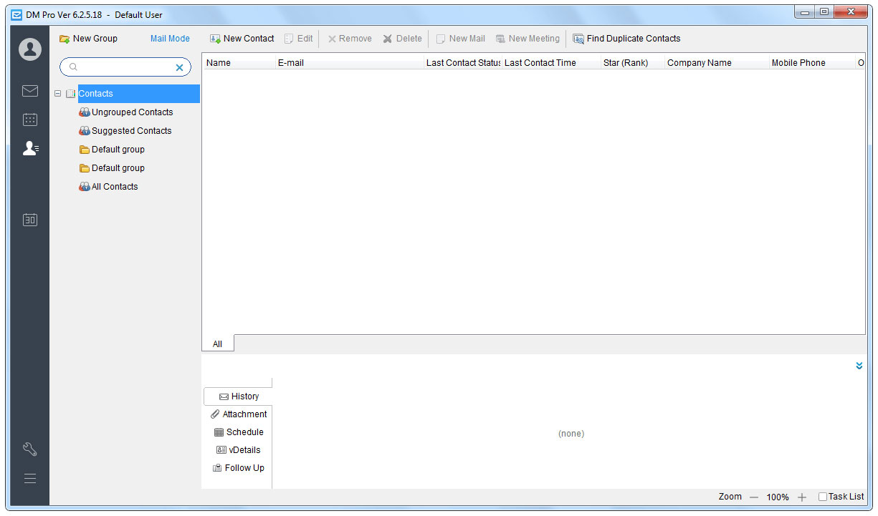Open the hamburger menu icon in sidebar
The height and width of the screenshot is (516, 878).
30,478
